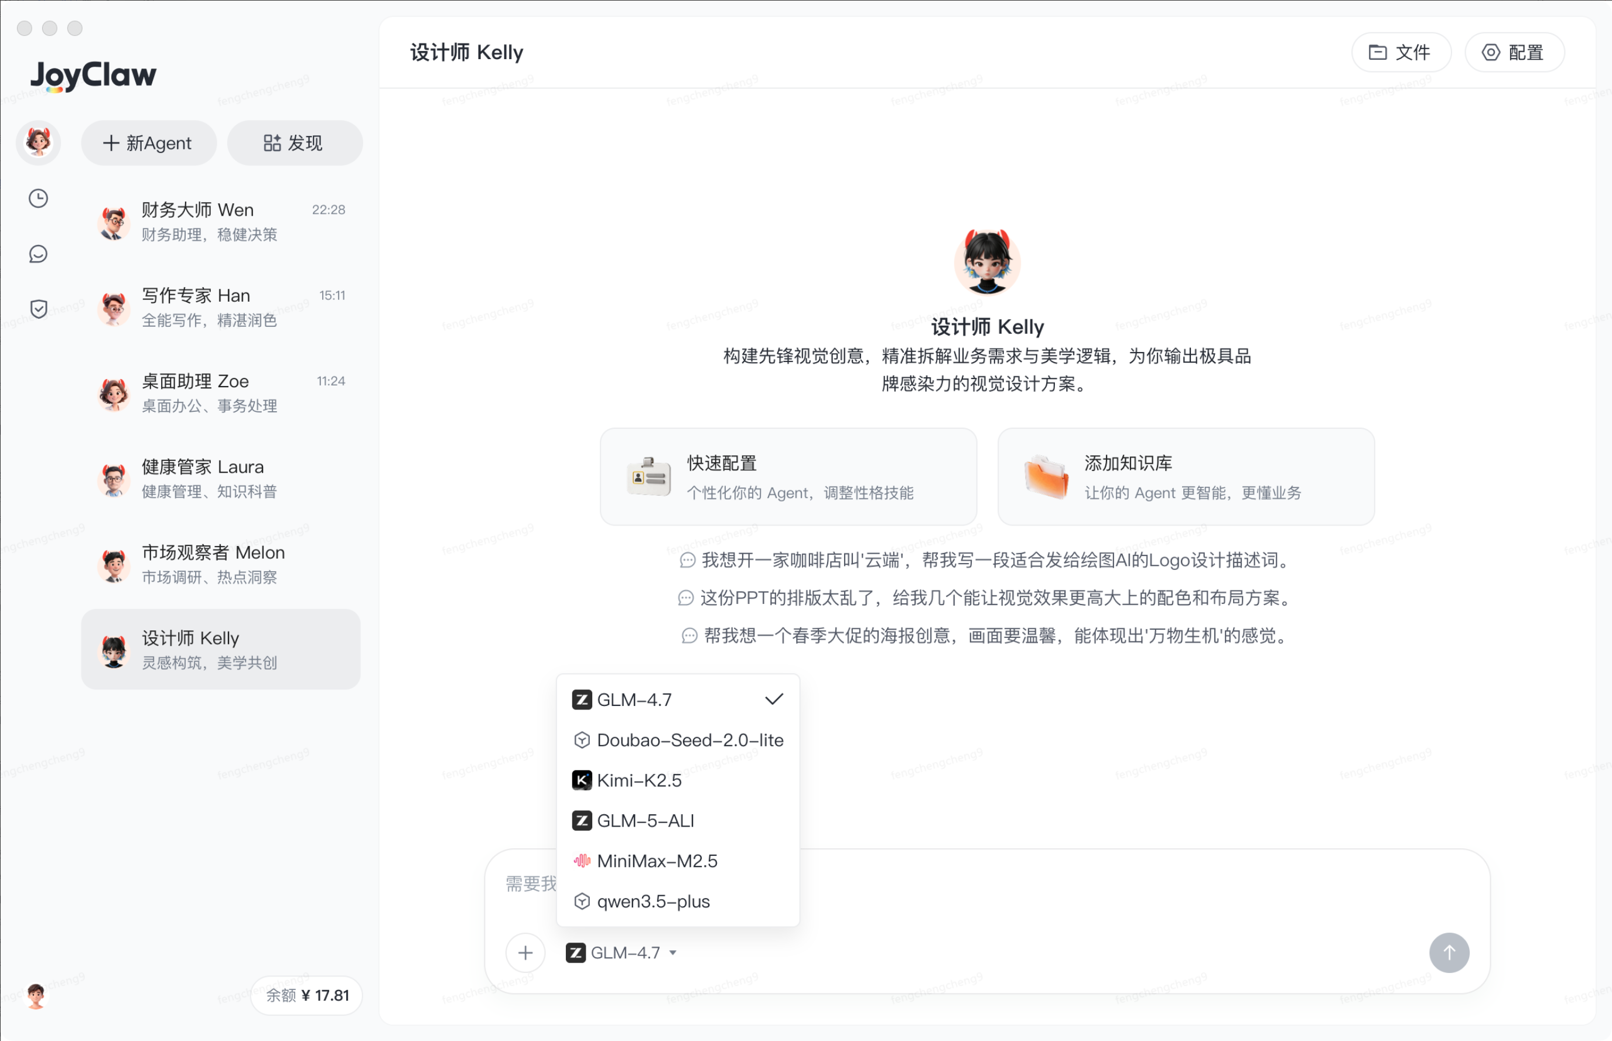Click the message input text field
The width and height of the screenshot is (1612, 1041).
click(x=987, y=884)
